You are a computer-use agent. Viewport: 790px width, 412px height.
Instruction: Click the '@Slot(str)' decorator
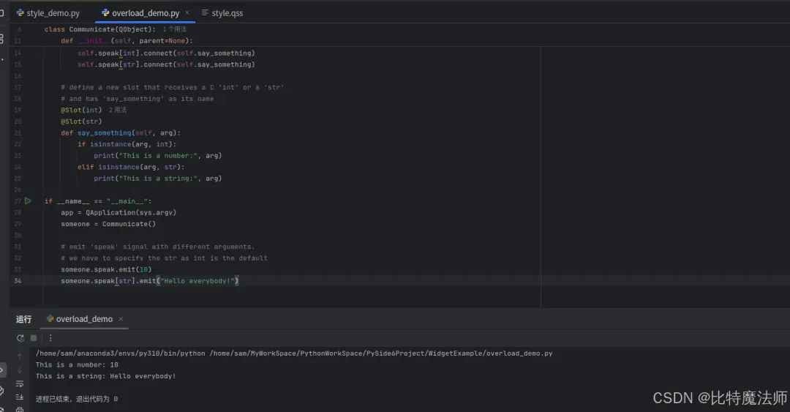point(82,121)
